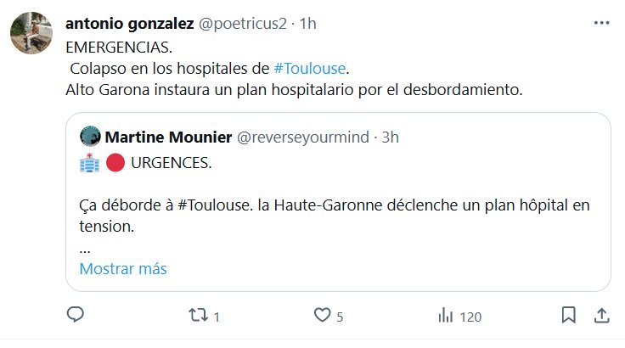Click the 1h tweet timestamp
Image resolution: width=625 pixels, height=348 pixels.
[x=307, y=25]
